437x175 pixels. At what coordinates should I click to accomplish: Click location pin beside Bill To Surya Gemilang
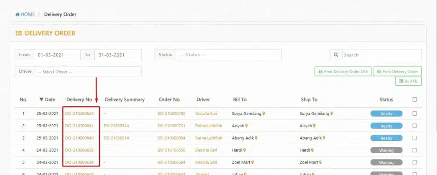[x=264, y=114]
